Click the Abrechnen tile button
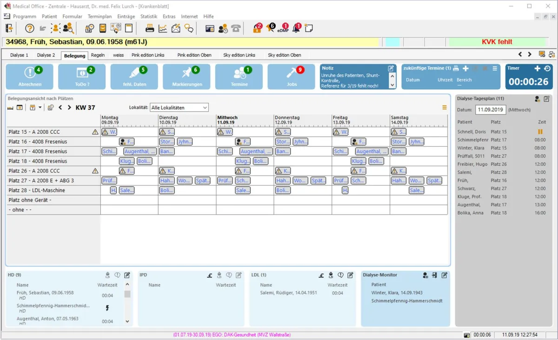The image size is (558, 340). [30, 77]
